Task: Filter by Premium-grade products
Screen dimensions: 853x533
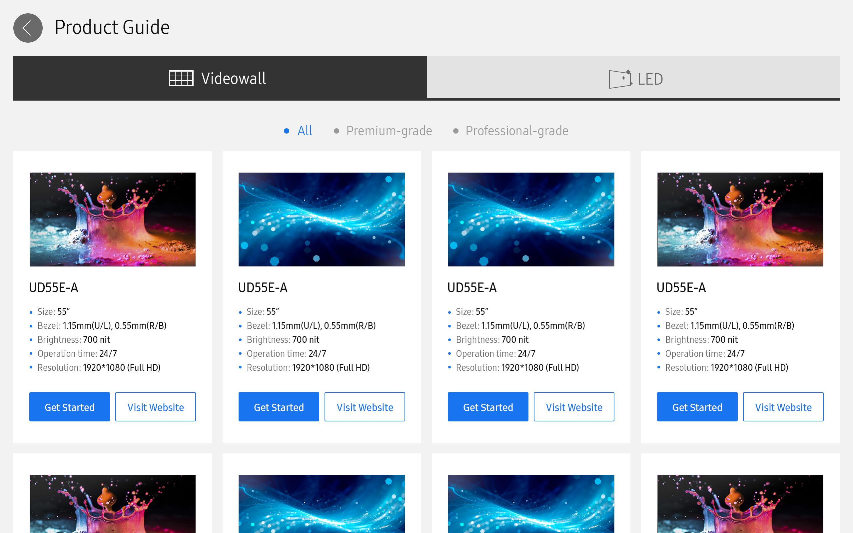Action: pos(383,131)
